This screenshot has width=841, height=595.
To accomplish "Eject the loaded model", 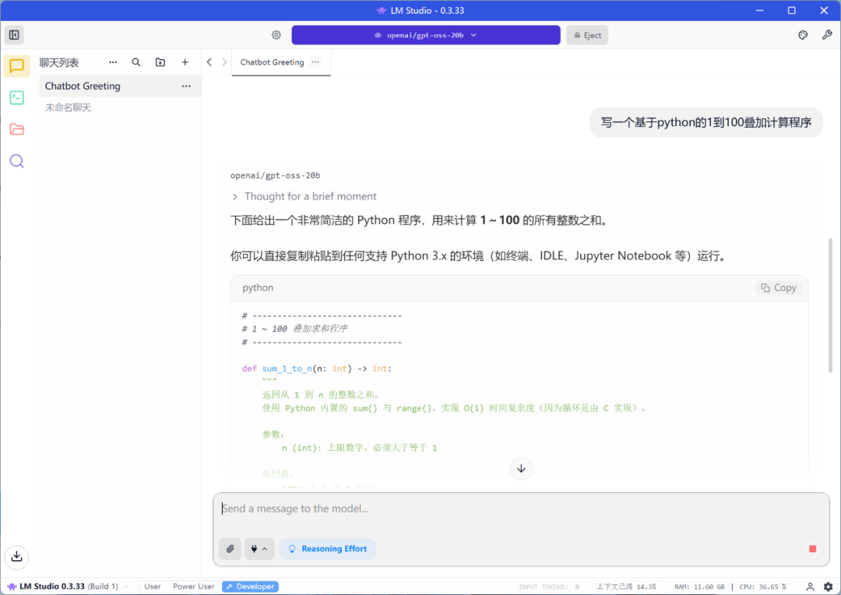I will 587,35.
